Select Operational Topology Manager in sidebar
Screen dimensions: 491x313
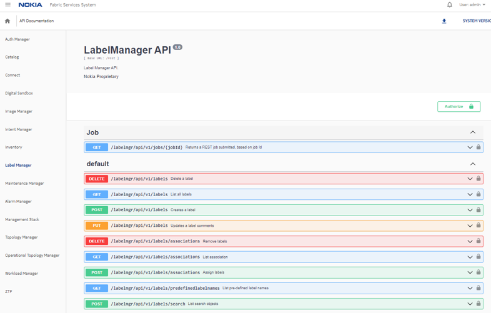(x=32, y=256)
